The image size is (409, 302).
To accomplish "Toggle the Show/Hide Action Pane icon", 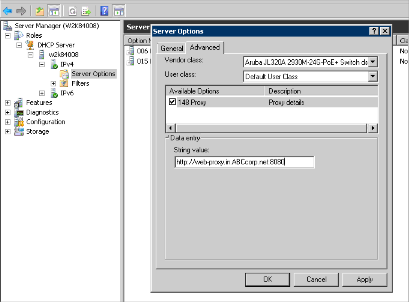I will (119, 11).
